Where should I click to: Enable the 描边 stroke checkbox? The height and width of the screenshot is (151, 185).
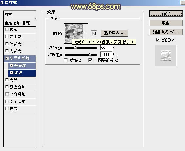click(7, 108)
